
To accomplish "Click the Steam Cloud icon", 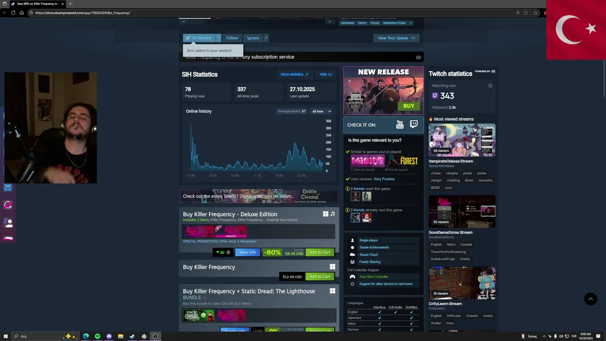I will 352,254.
